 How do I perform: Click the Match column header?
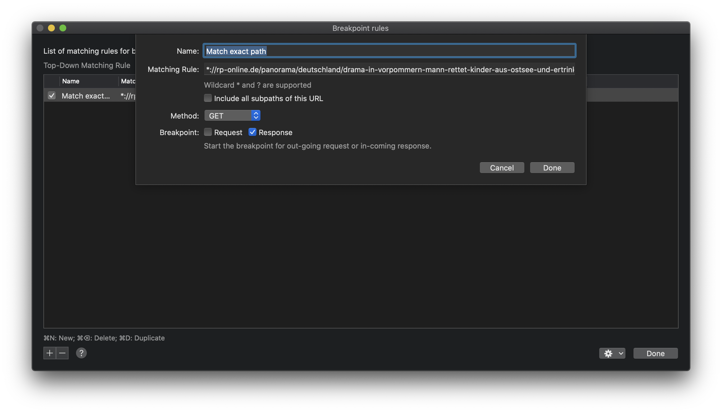(129, 81)
